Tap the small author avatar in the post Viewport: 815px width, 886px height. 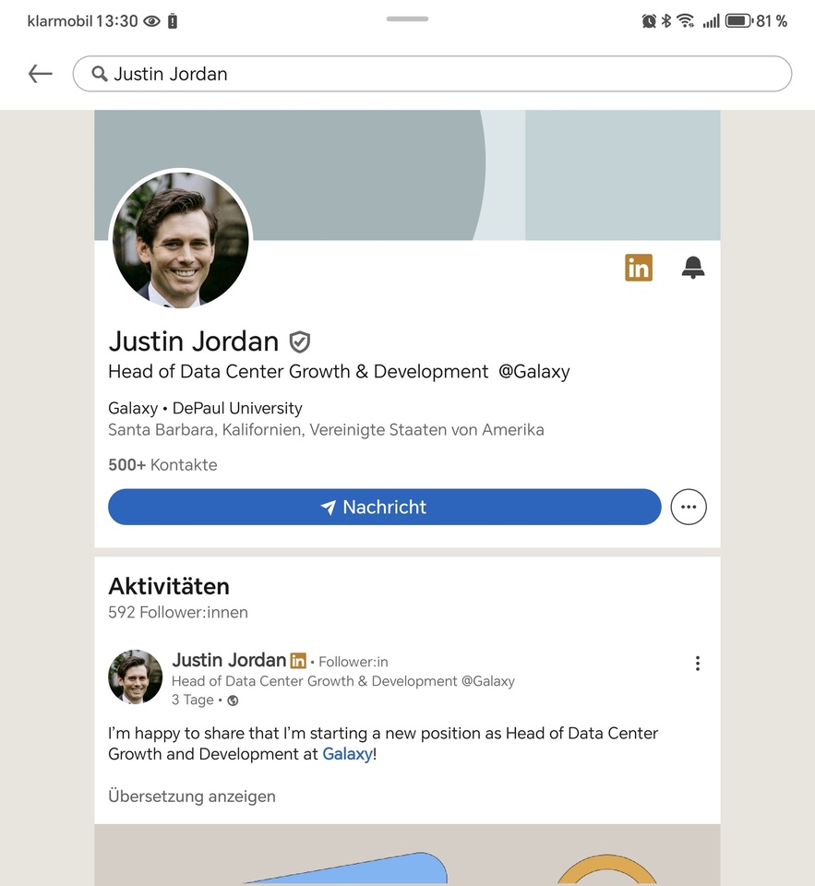pyautogui.click(x=136, y=676)
